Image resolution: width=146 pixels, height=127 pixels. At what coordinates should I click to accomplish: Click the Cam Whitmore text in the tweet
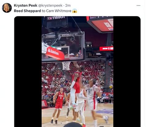click(x=59, y=11)
